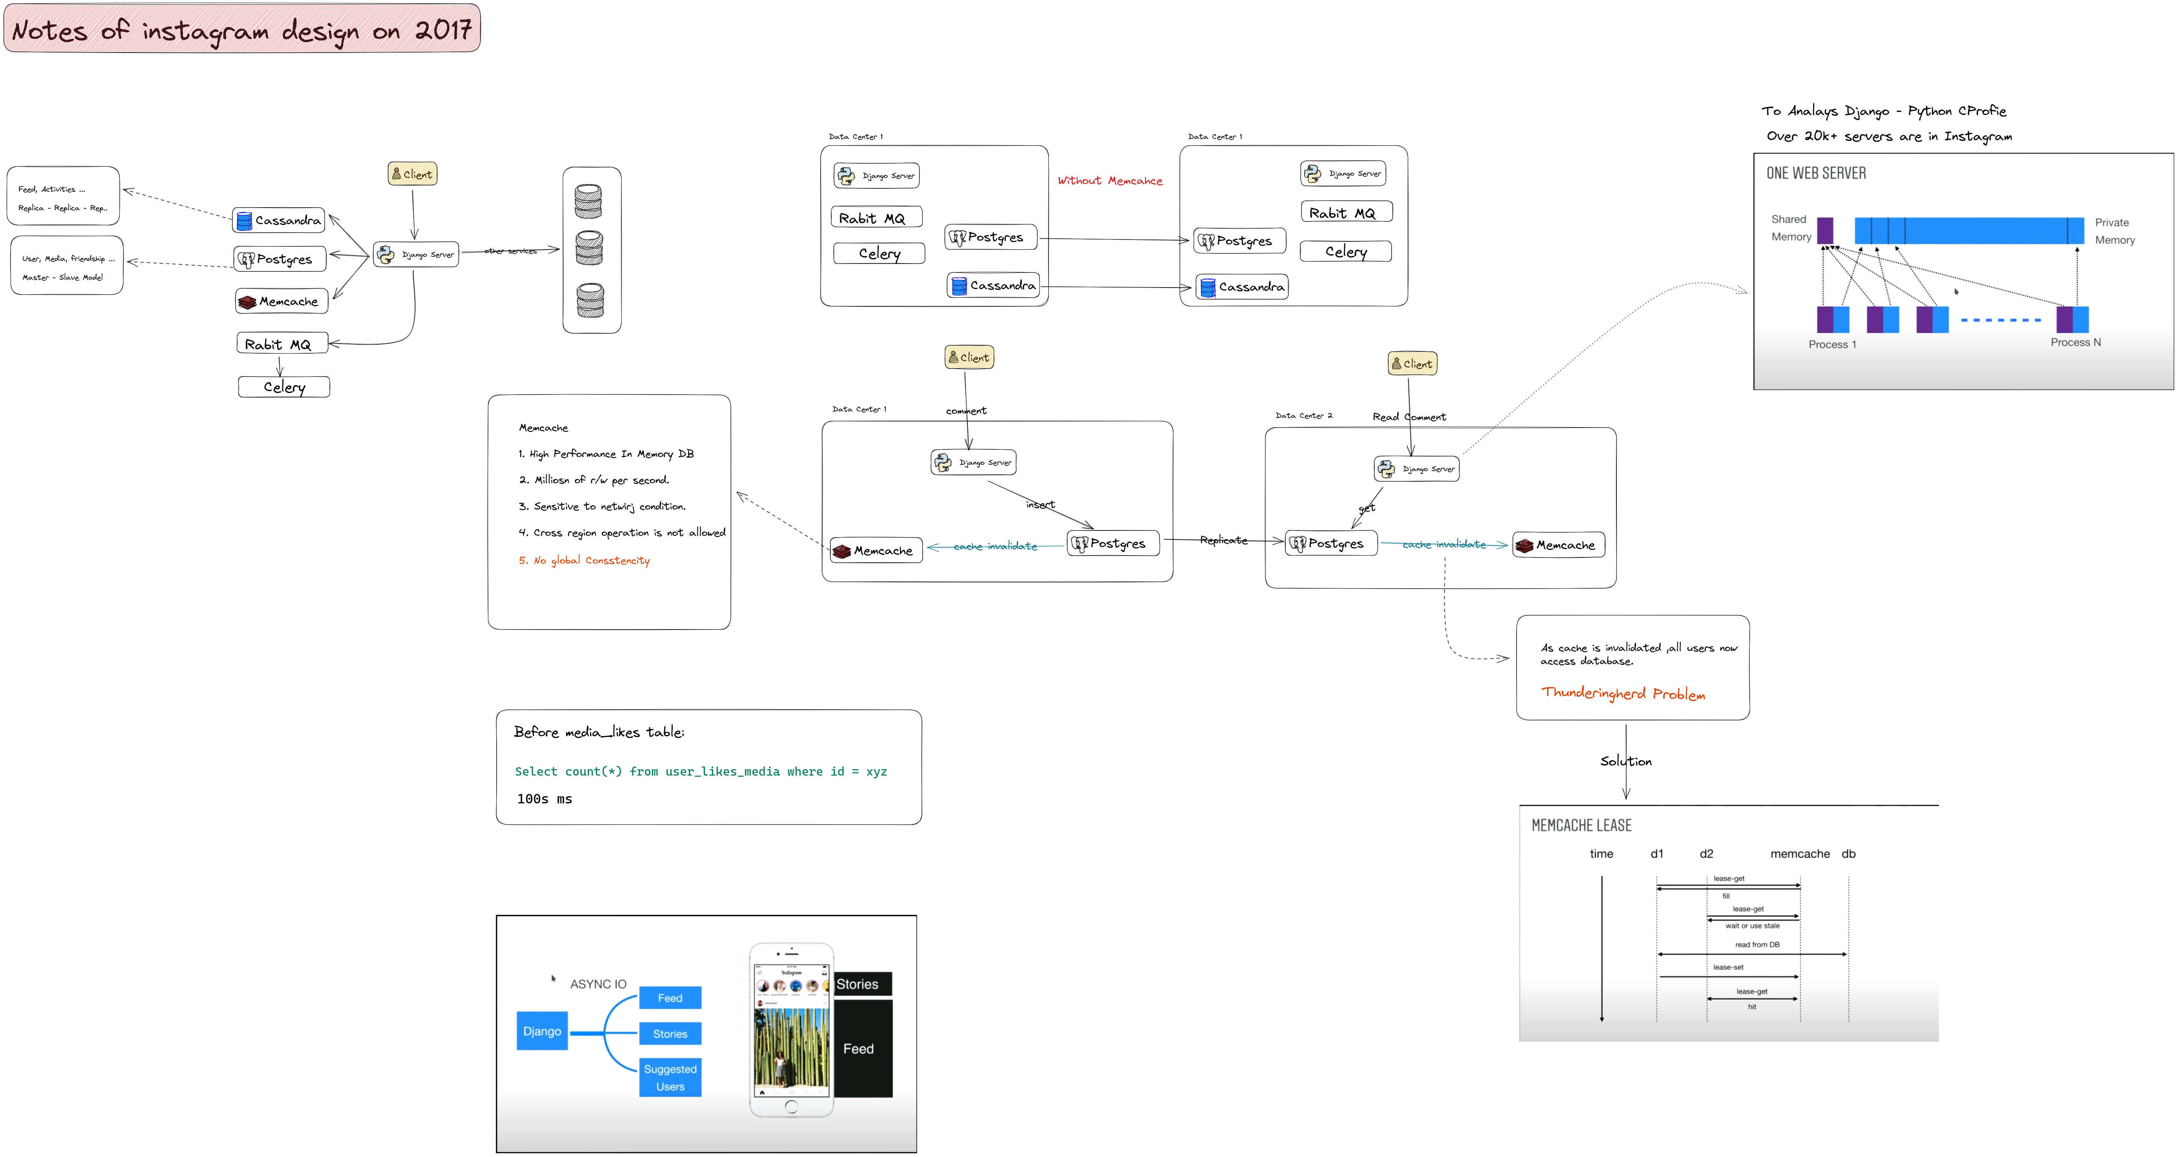Select the blue Private Memory bar in ONE WEB SERVER

click(x=1969, y=231)
